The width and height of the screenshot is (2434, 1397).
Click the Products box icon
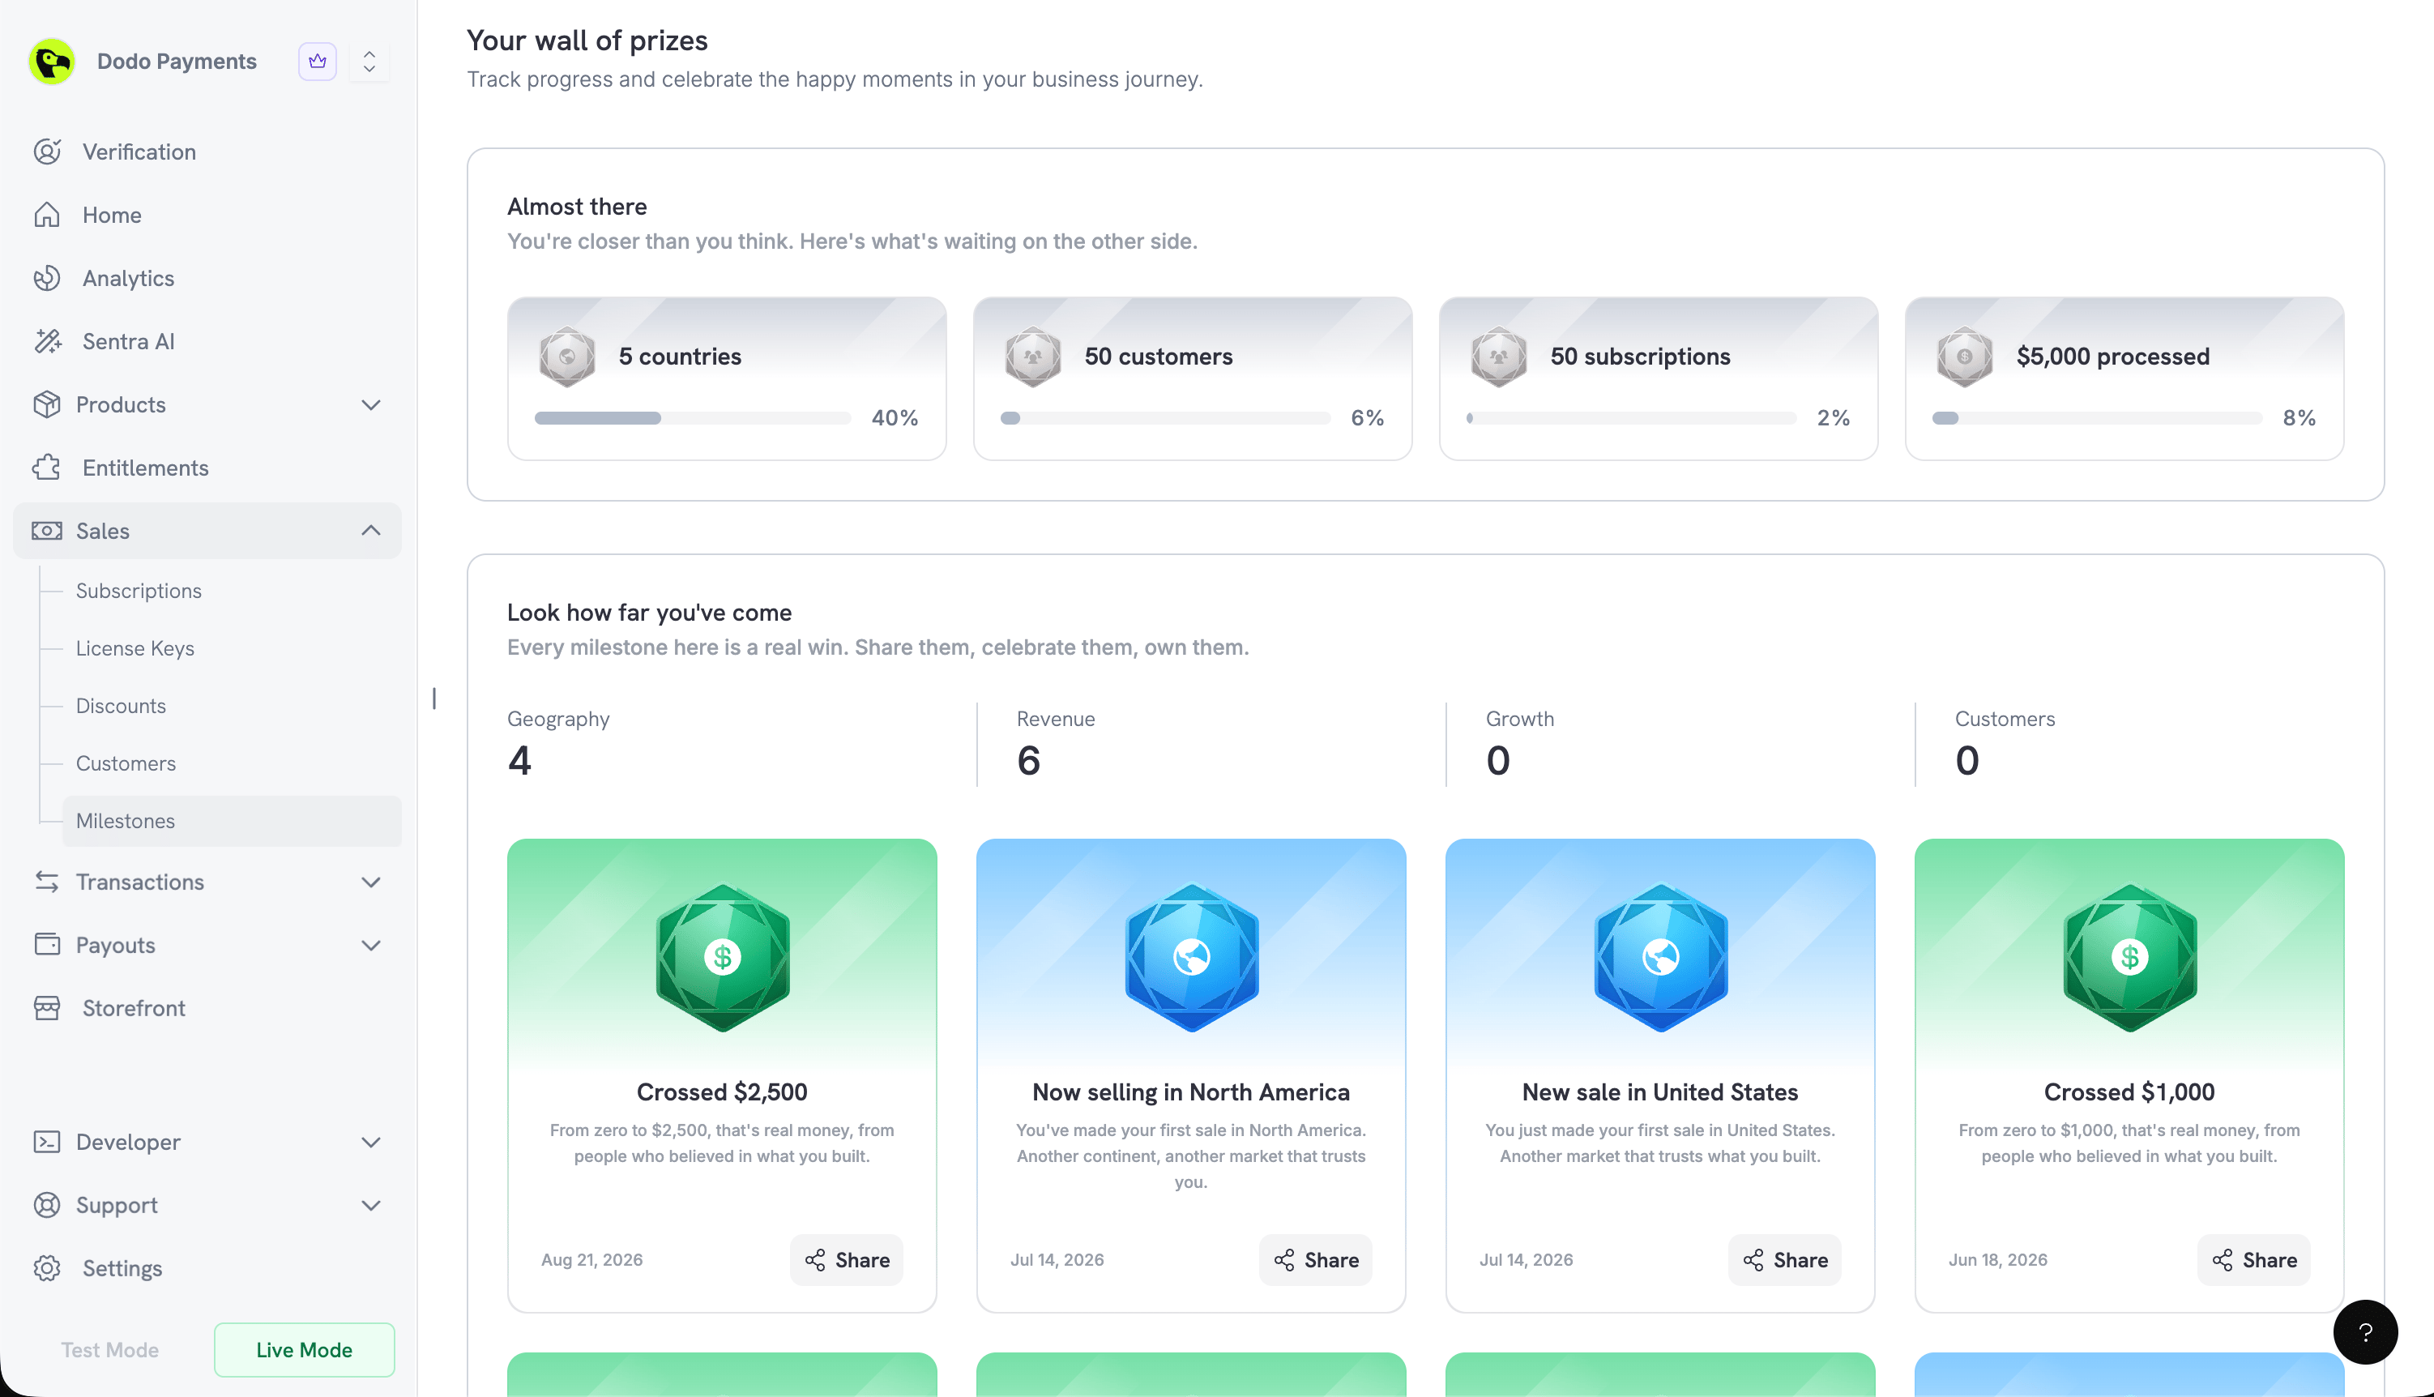[x=47, y=405]
